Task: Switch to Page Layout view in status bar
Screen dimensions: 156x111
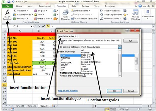Action: pos(111,109)
